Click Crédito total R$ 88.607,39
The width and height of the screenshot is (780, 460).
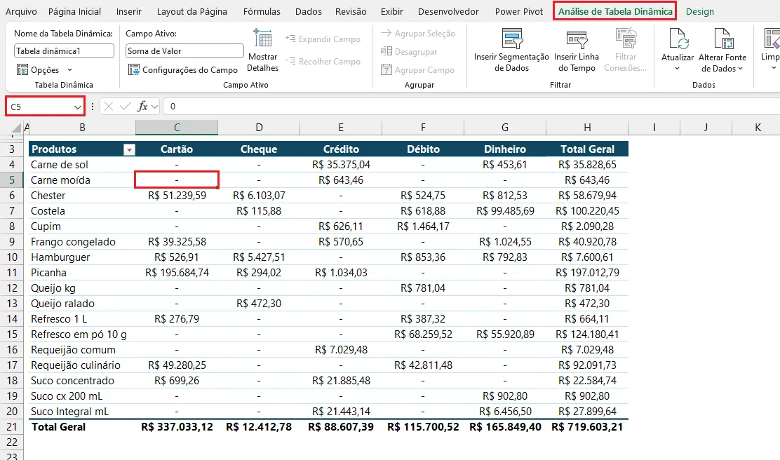point(341,426)
